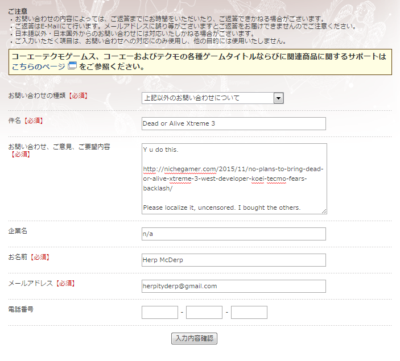Focus the メールアドレス email field
This screenshot has height=361, width=400.
pos(234,287)
